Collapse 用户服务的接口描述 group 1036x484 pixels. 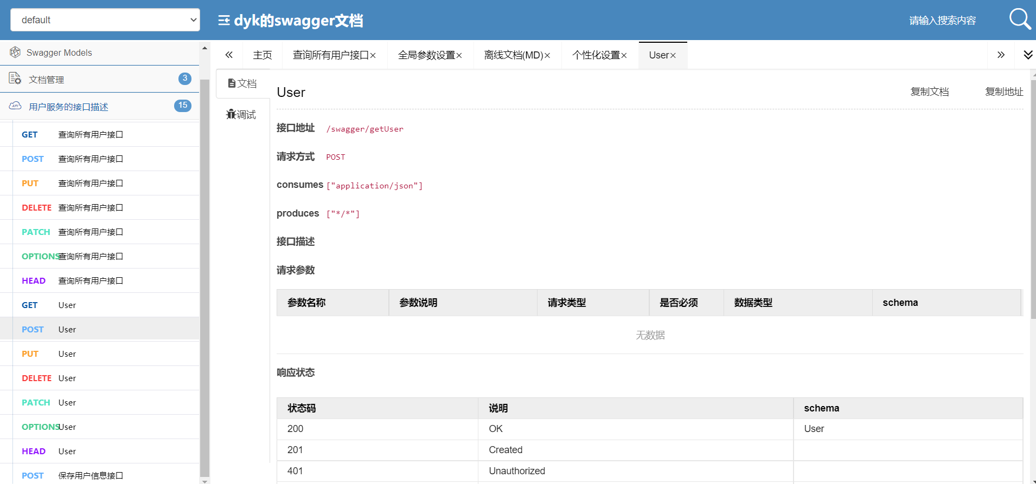pyautogui.click(x=100, y=106)
